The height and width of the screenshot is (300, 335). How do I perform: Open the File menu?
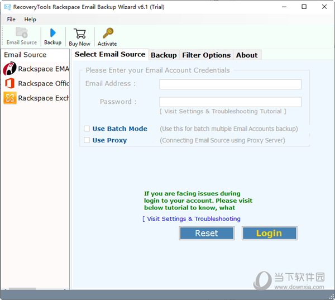11,19
